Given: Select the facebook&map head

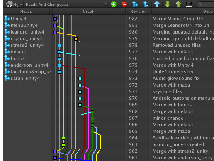Looking at the screenshot, I should [x=31, y=72].
